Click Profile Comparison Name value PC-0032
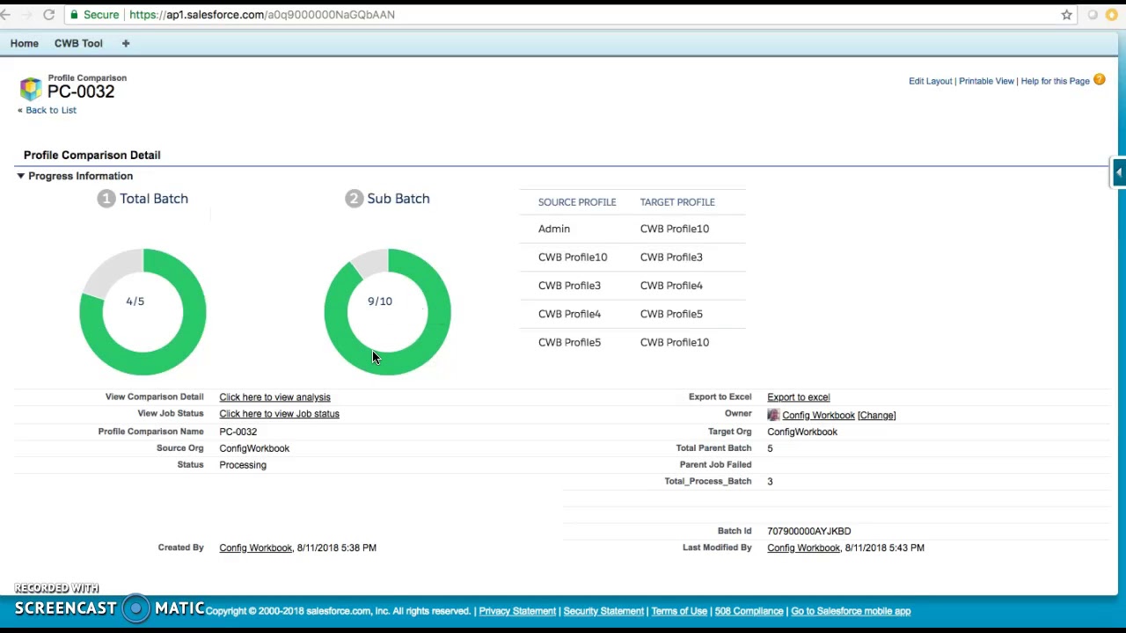 point(238,432)
